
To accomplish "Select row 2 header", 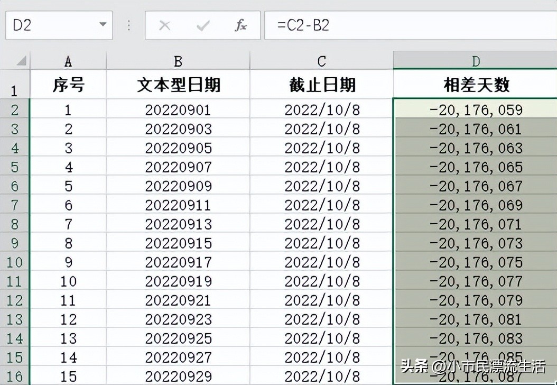I will (x=14, y=109).
